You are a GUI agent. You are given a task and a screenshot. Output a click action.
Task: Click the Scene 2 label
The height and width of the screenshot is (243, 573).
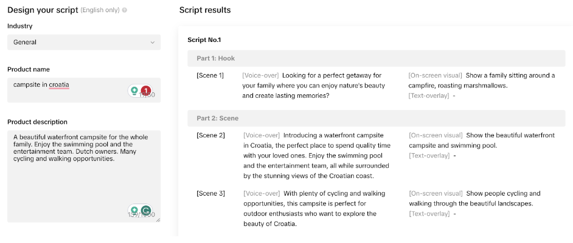(211, 135)
